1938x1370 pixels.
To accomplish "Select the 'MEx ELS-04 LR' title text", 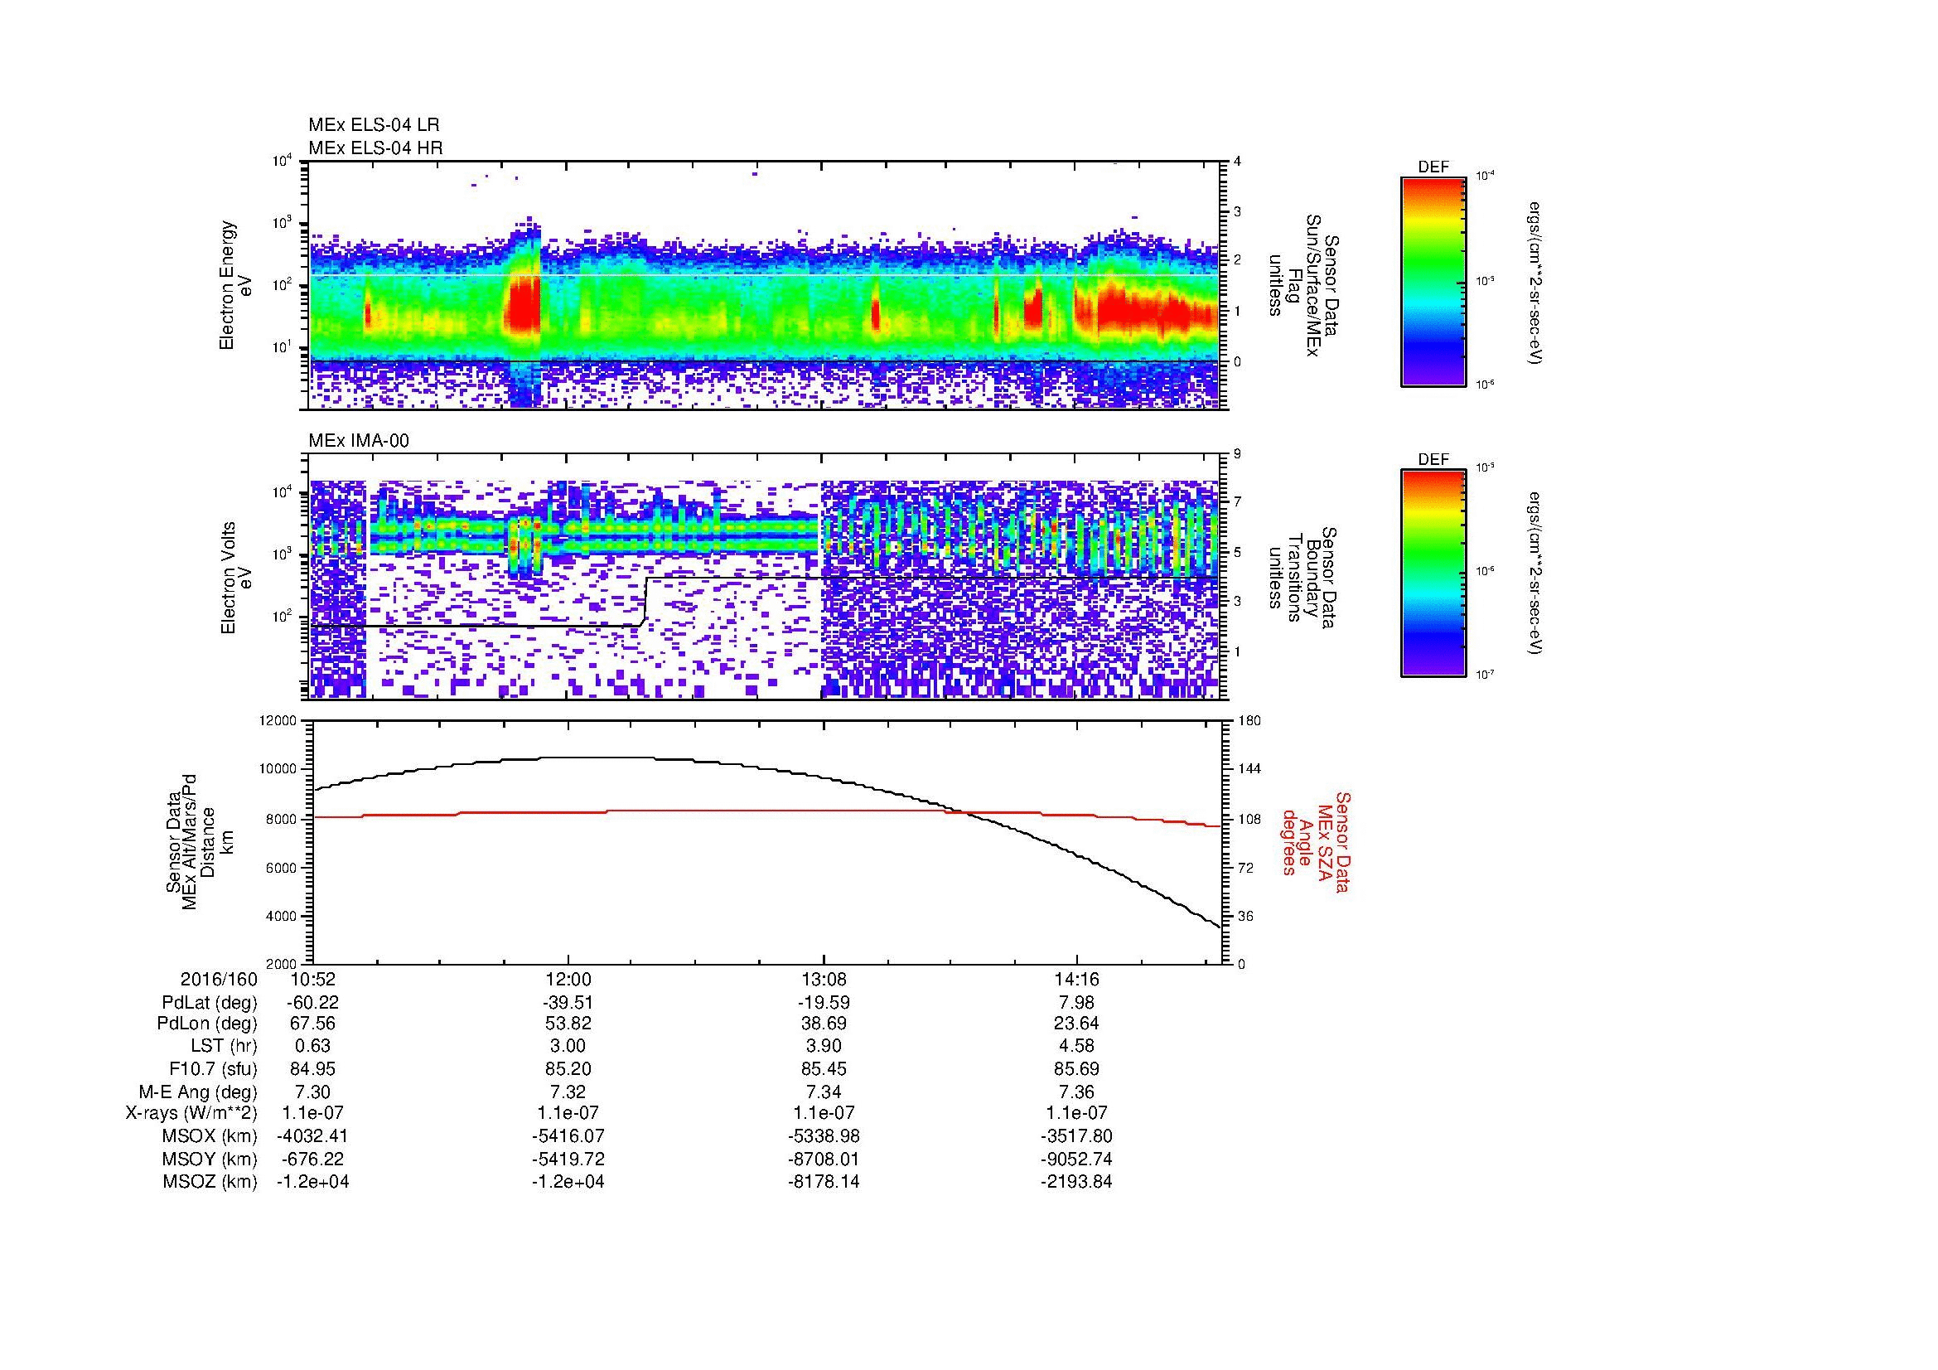I will tap(374, 125).
